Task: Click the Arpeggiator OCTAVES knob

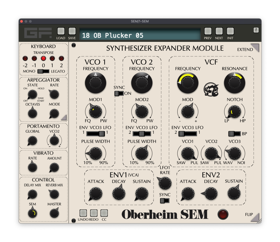Action: [x=33, y=113]
